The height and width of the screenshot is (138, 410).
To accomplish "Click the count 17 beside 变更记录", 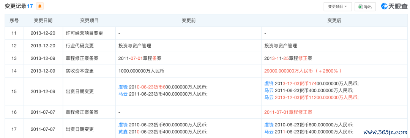I will (x=30, y=6).
